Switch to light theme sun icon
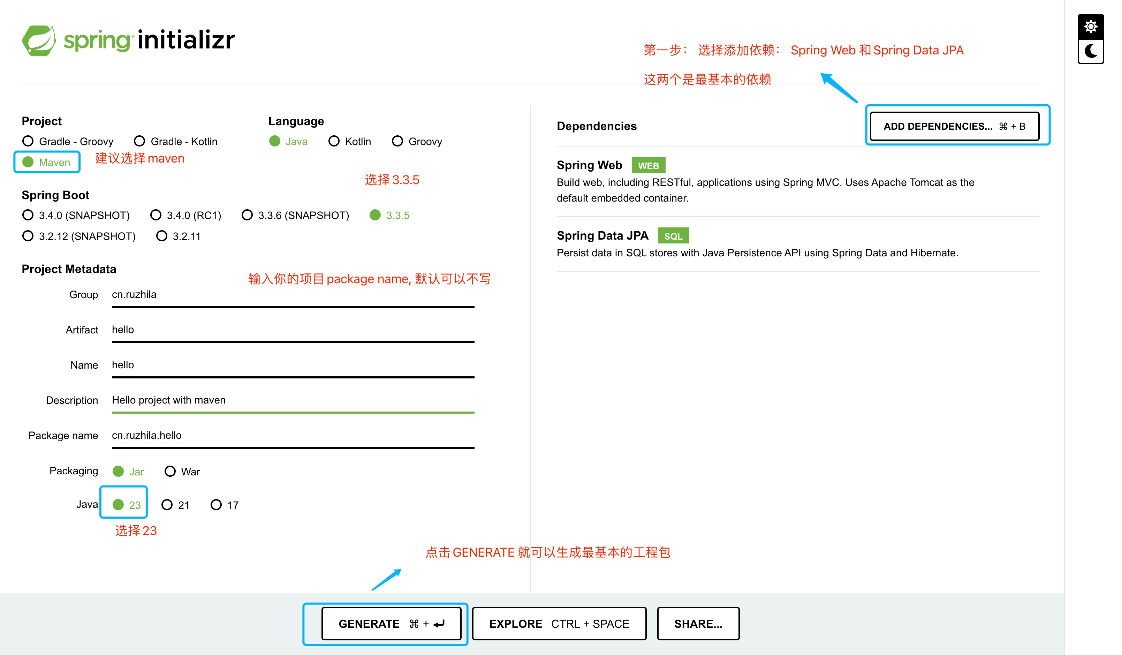1122x655 pixels. coord(1090,27)
